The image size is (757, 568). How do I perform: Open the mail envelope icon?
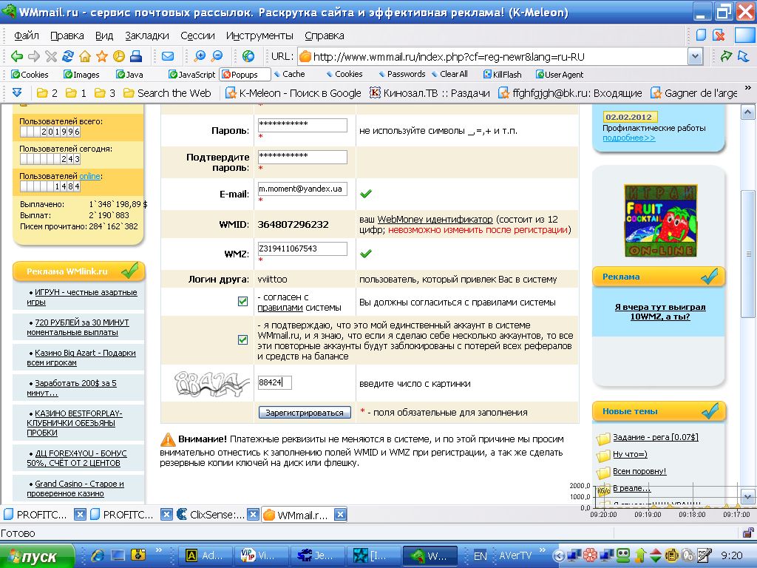click(x=168, y=56)
